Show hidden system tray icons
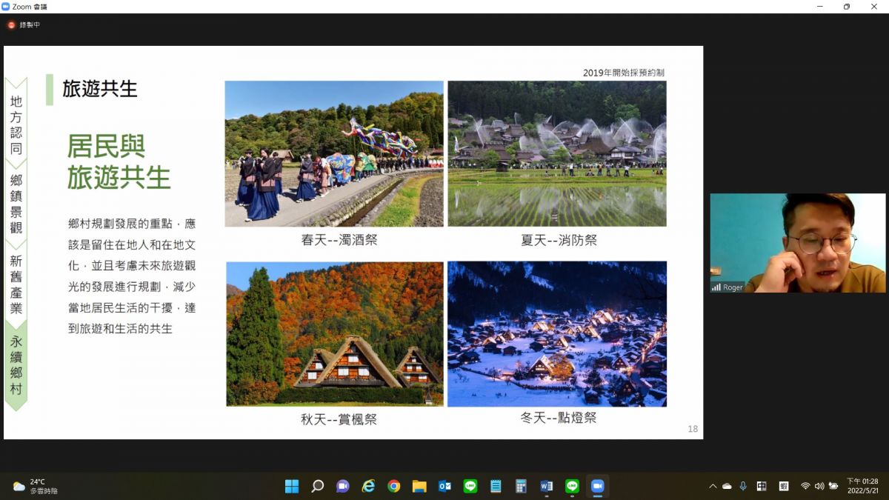This screenshot has width=889, height=500. (713, 486)
